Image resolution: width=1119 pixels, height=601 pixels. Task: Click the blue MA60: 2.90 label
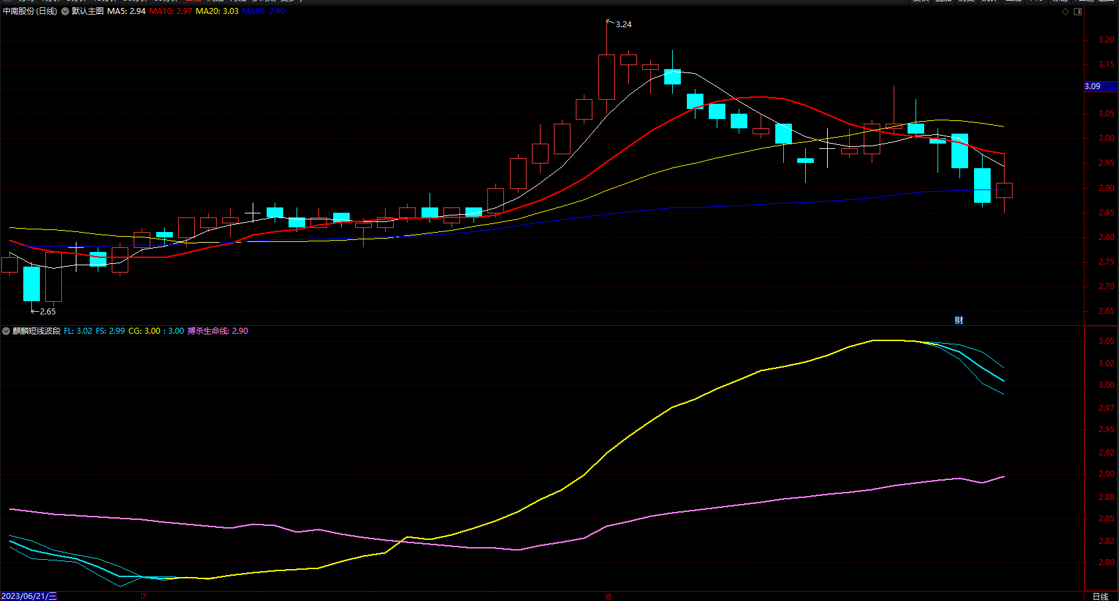click(x=263, y=11)
